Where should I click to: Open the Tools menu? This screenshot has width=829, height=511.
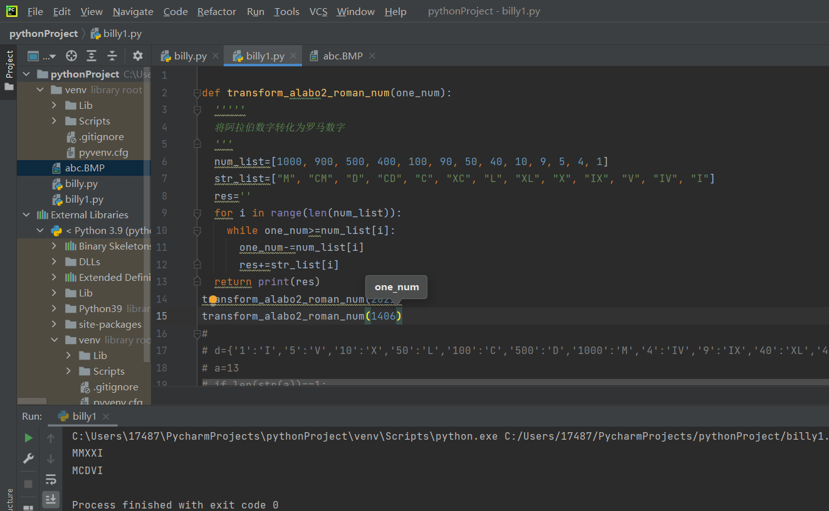pos(287,11)
